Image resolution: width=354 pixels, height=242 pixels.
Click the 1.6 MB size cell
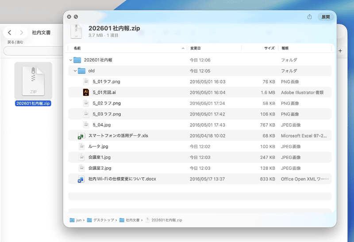(268, 92)
